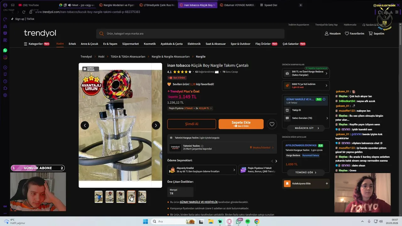Click the browser address bar URL
The height and width of the screenshot is (226, 402).
click(x=88, y=12)
